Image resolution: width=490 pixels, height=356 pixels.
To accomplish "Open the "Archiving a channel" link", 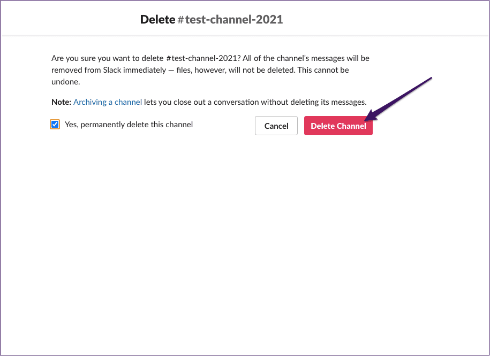I will coord(108,102).
